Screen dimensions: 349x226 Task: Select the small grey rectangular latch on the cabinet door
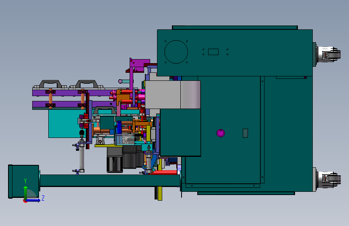click(x=245, y=133)
